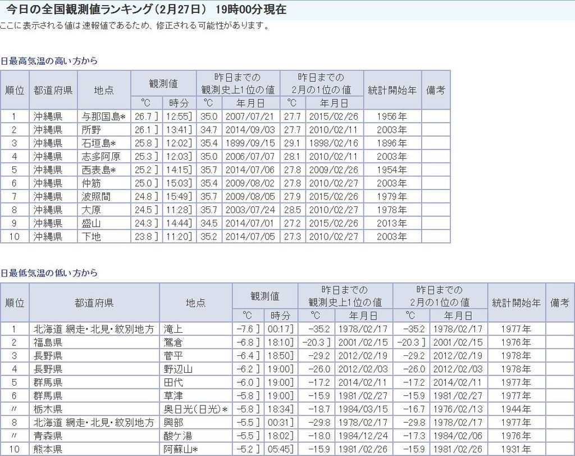The height and width of the screenshot is (456, 575).
Task: Open the 酸ケ湯 observation point
Action: pos(177,436)
